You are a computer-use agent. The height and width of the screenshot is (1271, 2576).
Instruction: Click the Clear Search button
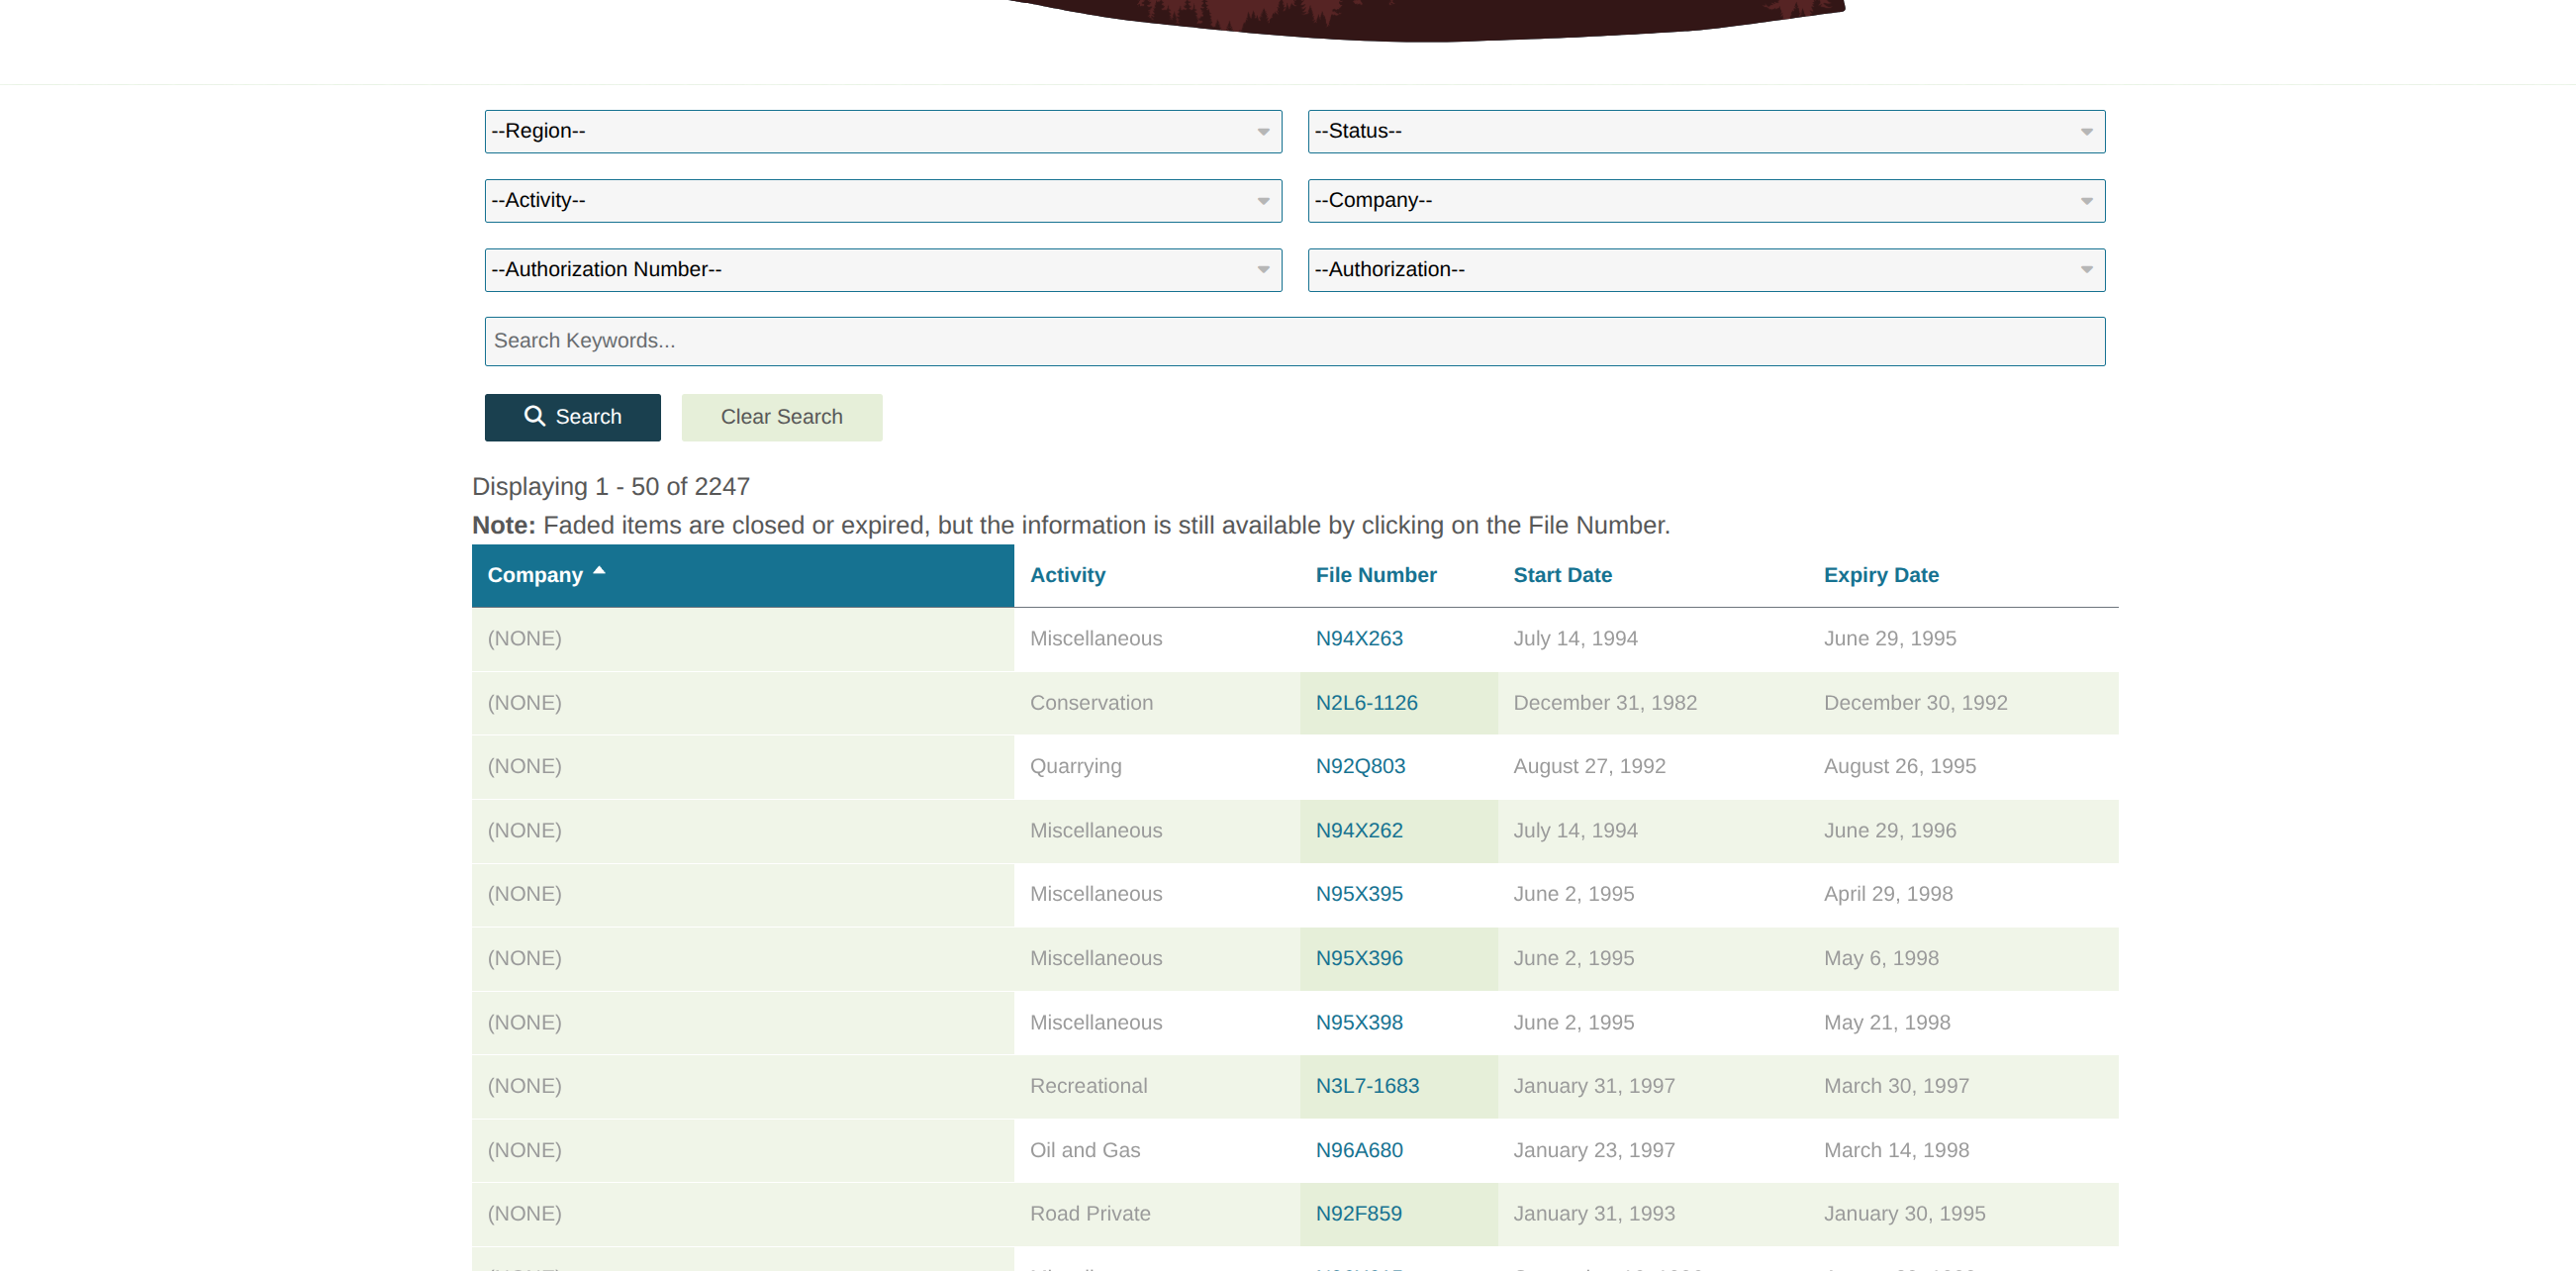point(782,417)
